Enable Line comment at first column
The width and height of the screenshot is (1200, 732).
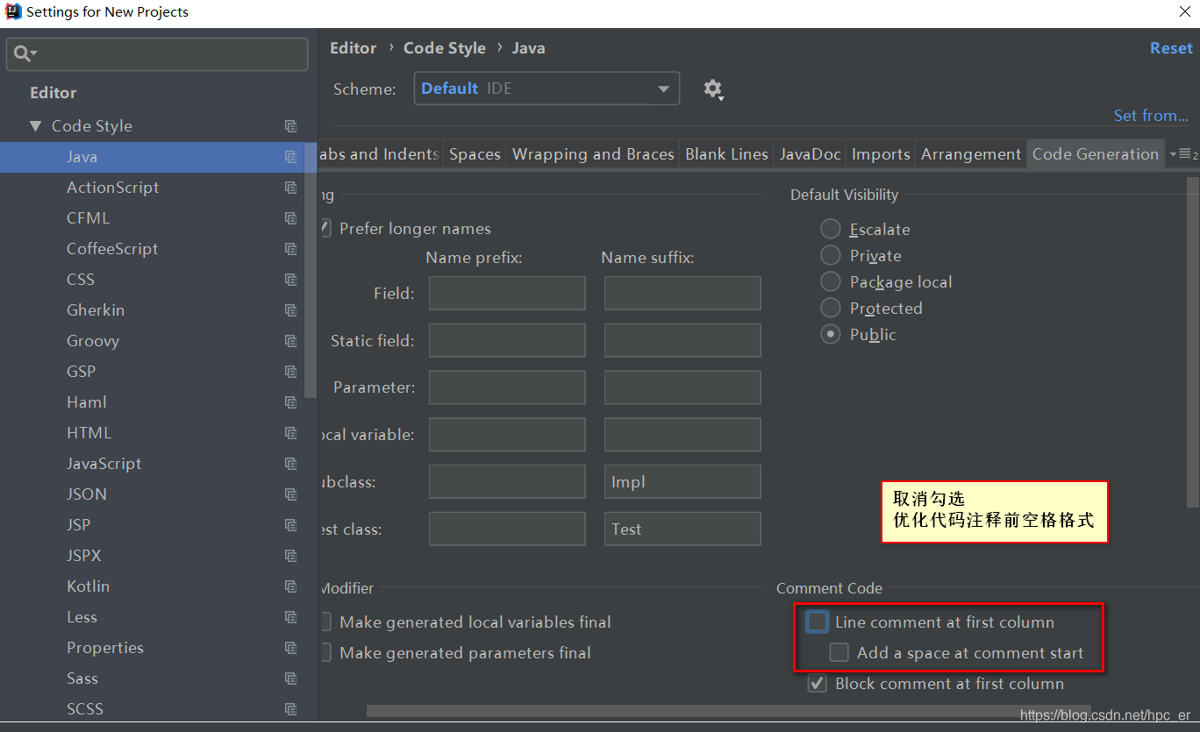(818, 622)
